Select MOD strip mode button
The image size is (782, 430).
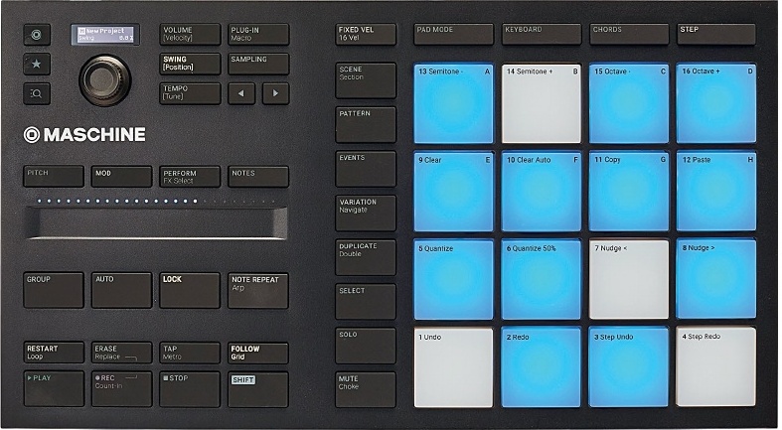[121, 177]
